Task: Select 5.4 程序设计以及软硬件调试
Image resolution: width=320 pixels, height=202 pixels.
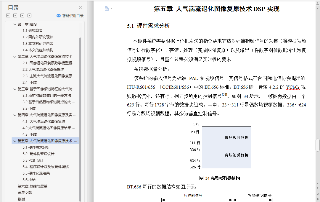Action: tap(46, 167)
